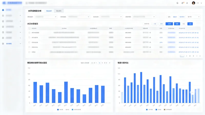Toggle the select-all checkbox in the table header
Image resolution: width=205 pixels, height=115 pixels.
point(29,28)
